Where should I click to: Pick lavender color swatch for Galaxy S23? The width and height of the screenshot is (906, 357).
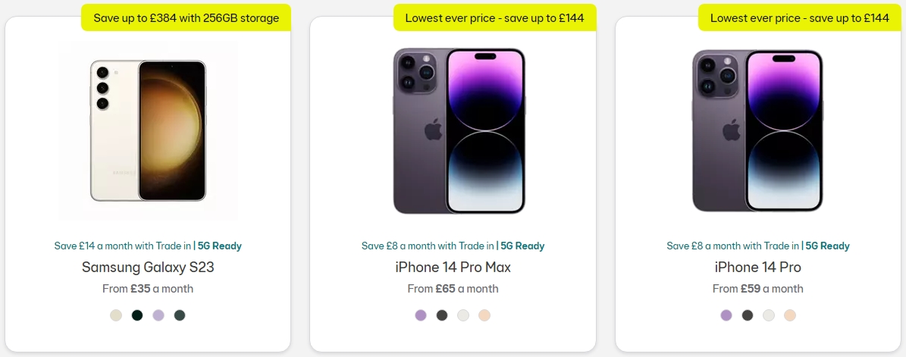[x=158, y=315]
